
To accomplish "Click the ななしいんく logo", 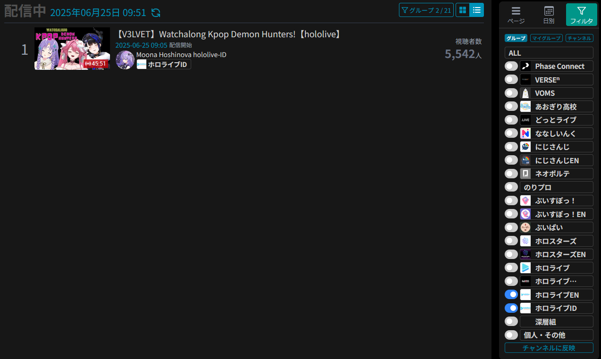I will (x=525, y=134).
